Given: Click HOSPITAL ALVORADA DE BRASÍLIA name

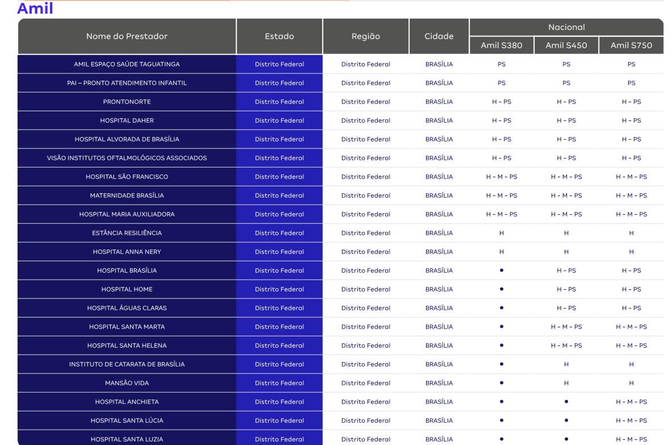Looking at the screenshot, I should (127, 139).
